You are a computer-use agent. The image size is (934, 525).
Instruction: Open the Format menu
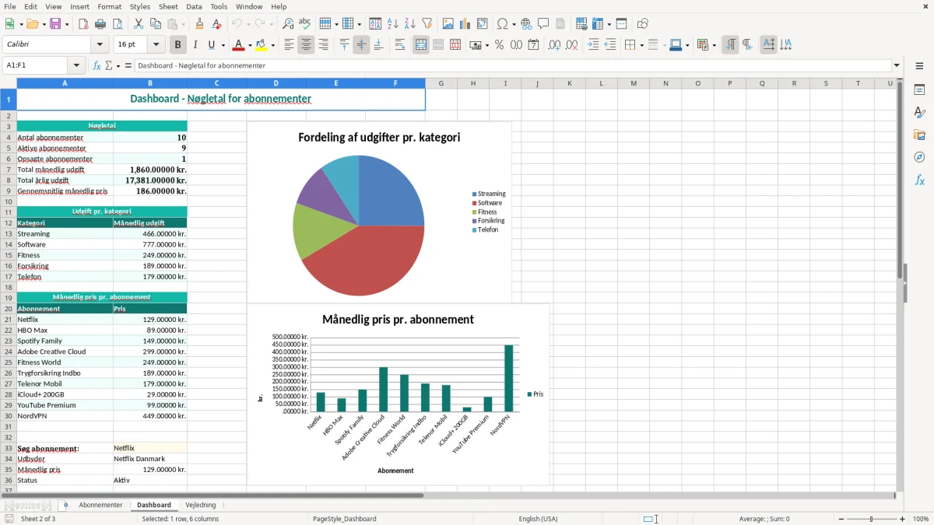(109, 6)
